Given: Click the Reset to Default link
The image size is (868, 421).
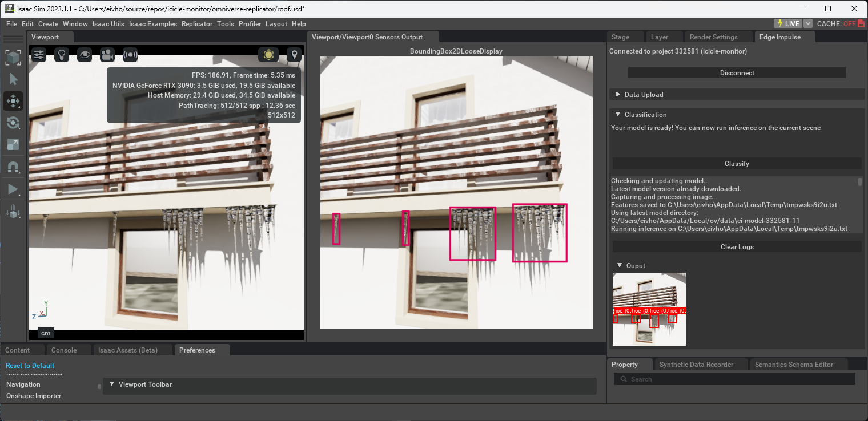Looking at the screenshot, I should pyautogui.click(x=30, y=366).
